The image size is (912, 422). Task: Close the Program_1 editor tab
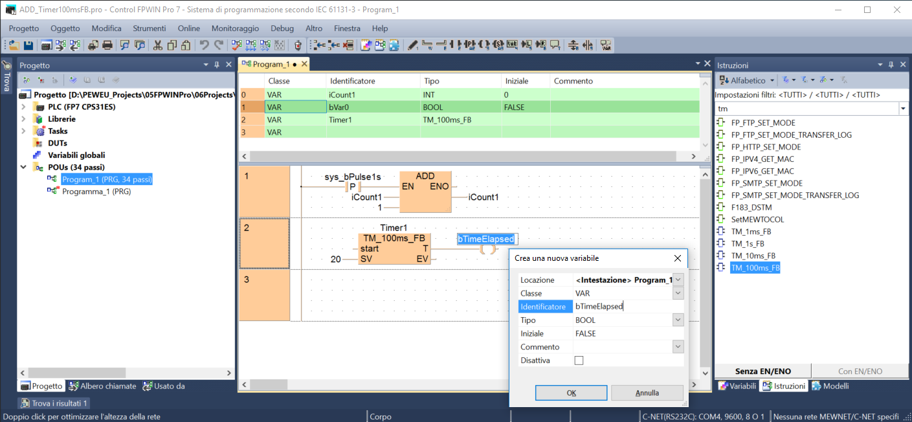click(x=304, y=64)
